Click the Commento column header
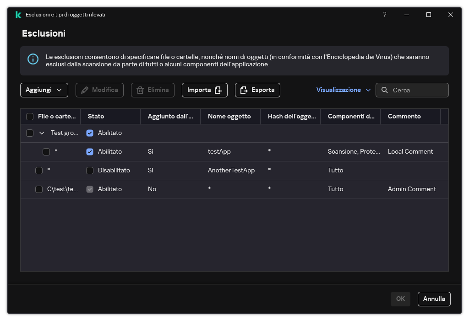Viewport: 469px width, 321px height. pyautogui.click(x=404, y=117)
